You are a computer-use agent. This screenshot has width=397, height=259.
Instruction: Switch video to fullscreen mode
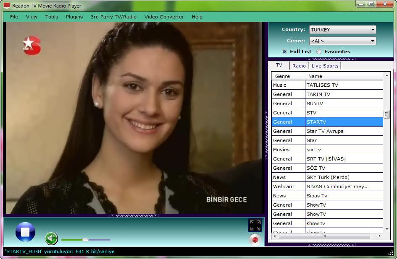point(255,225)
